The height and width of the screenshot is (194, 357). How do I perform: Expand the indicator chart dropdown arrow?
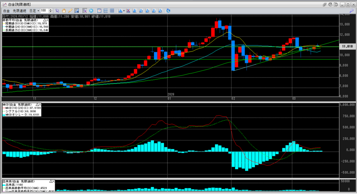(x=124, y=11)
